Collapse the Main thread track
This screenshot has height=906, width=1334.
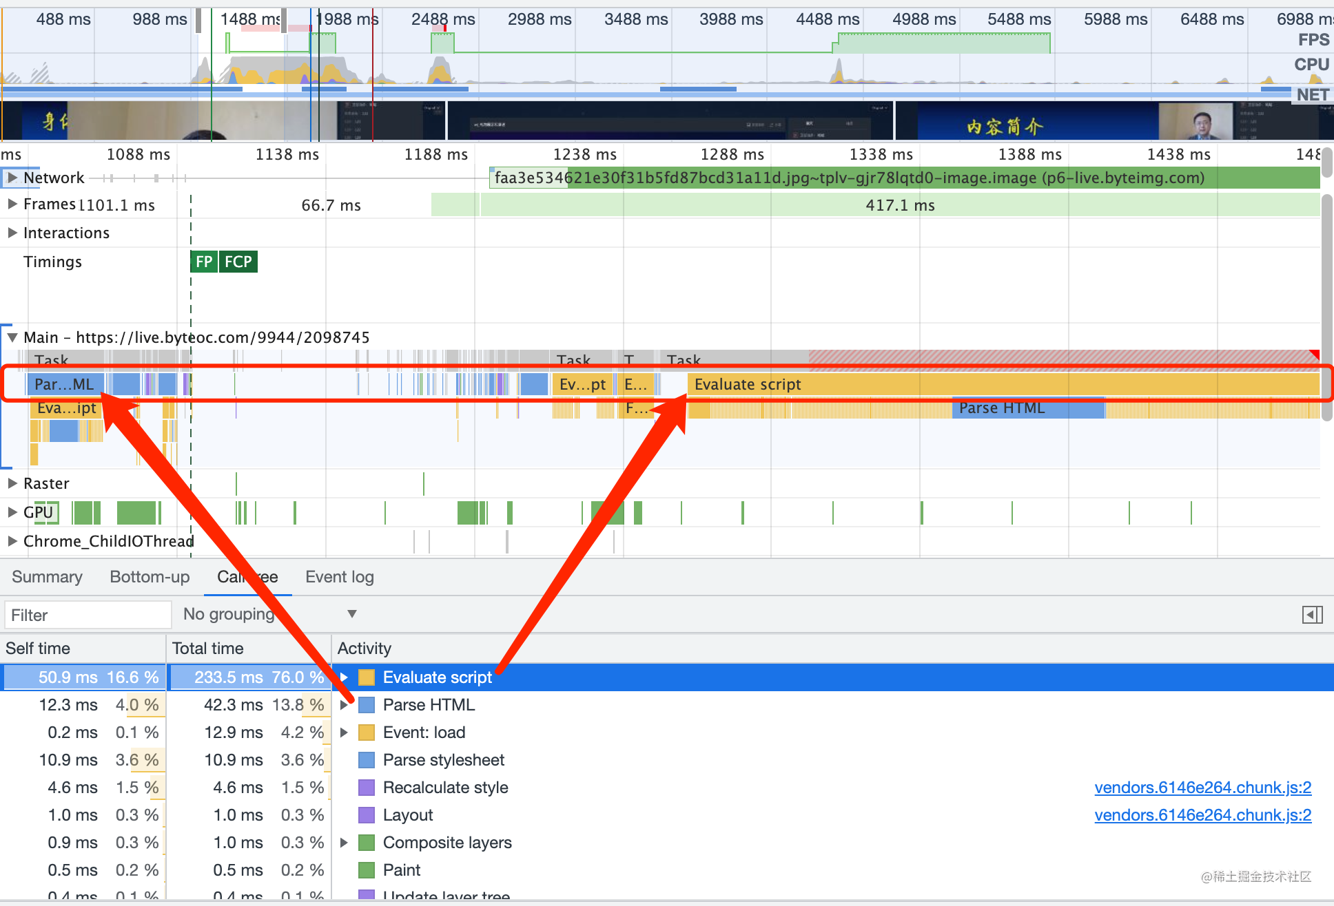click(12, 337)
